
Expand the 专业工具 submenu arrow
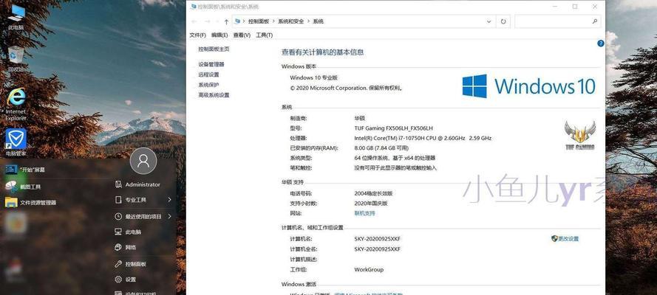(x=169, y=200)
